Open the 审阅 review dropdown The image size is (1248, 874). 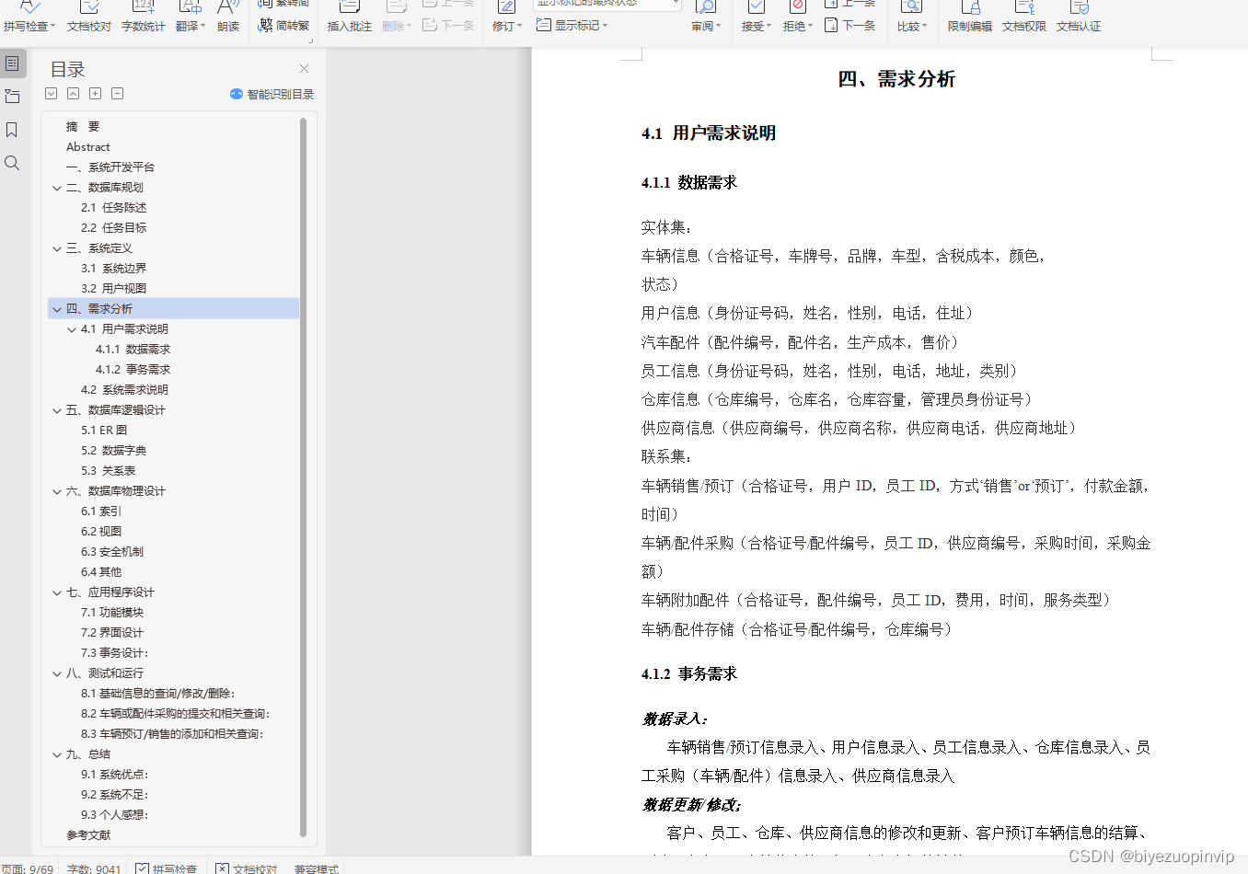click(x=706, y=17)
